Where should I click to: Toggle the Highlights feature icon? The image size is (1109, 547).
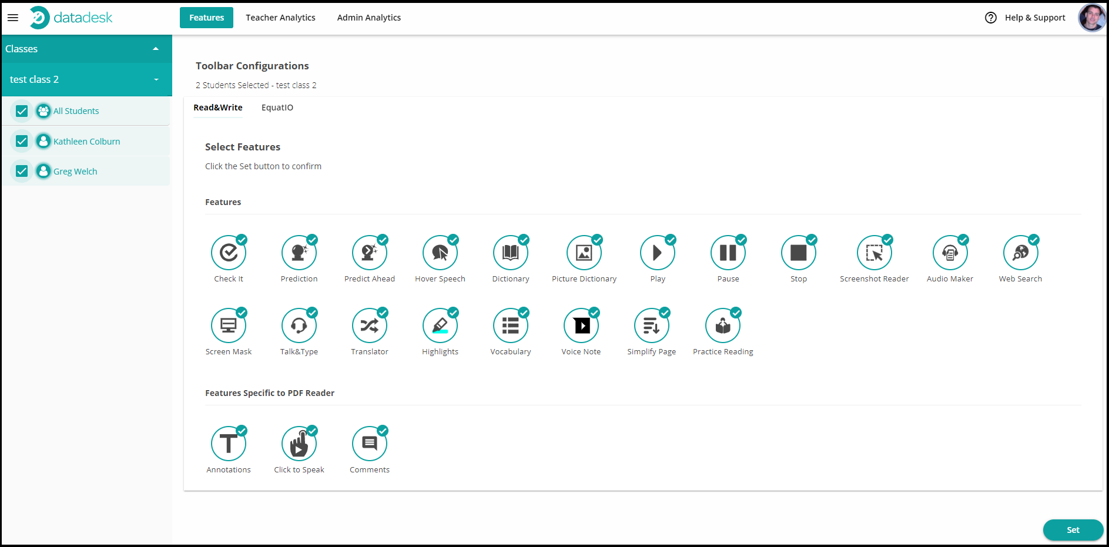(x=440, y=325)
